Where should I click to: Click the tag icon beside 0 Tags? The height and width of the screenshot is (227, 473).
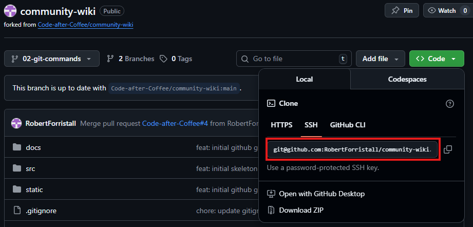point(163,59)
